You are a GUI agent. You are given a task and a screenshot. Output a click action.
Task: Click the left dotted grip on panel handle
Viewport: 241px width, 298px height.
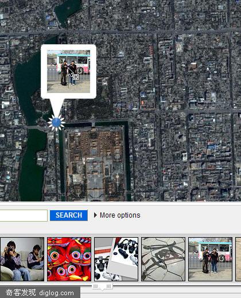coord(96,286)
